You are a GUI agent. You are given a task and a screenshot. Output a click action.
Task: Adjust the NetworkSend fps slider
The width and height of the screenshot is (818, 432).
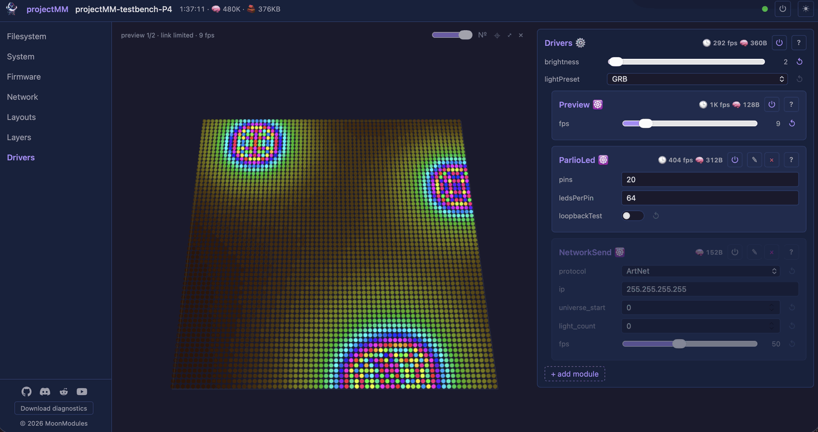point(690,344)
